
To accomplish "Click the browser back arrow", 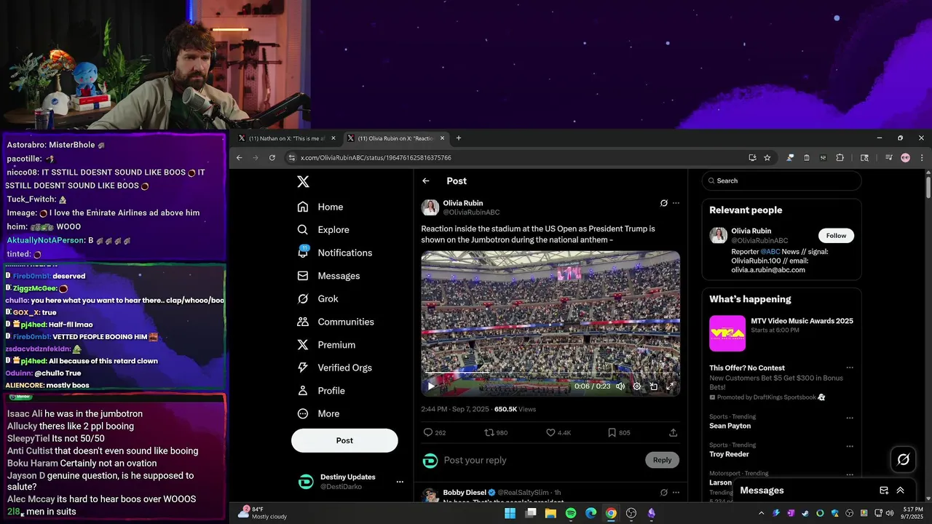I will (239, 157).
